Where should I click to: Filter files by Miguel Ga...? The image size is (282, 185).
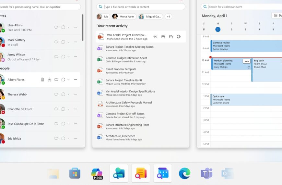(150, 17)
